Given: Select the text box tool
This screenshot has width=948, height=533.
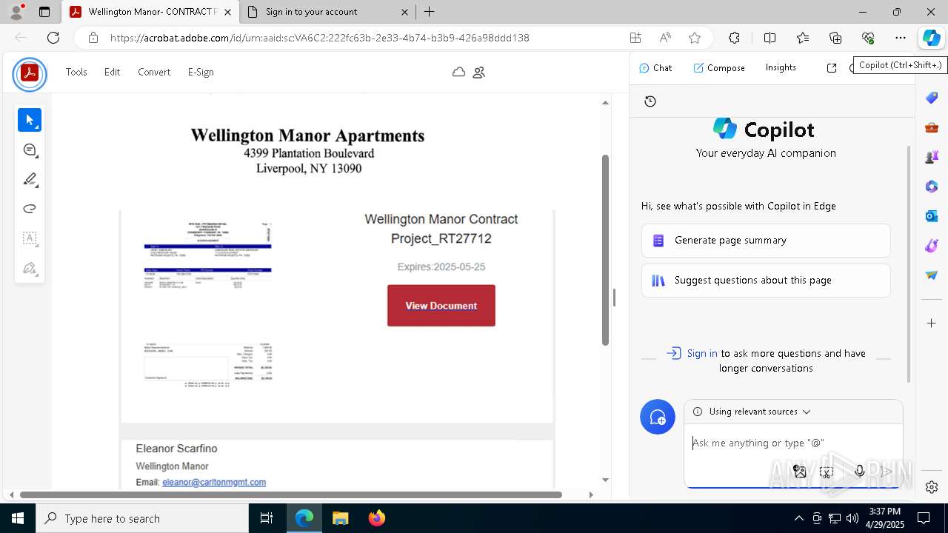Looking at the screenshot, I should (30, 238).
